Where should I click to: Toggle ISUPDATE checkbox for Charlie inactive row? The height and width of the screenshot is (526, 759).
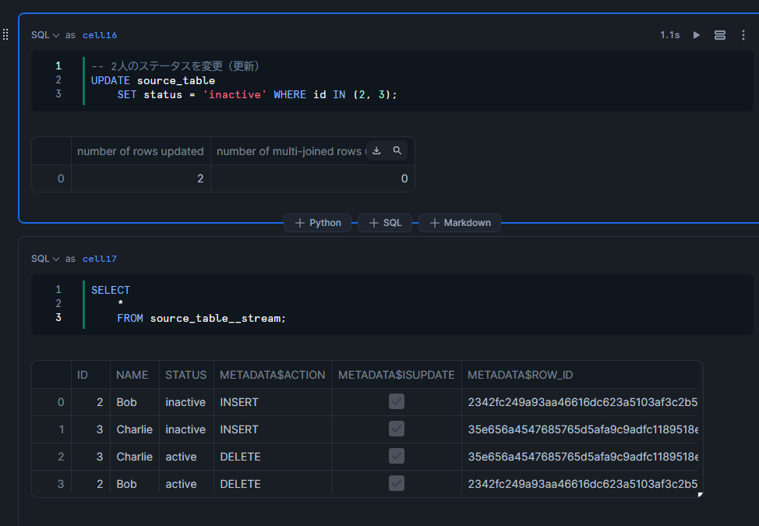397,429
